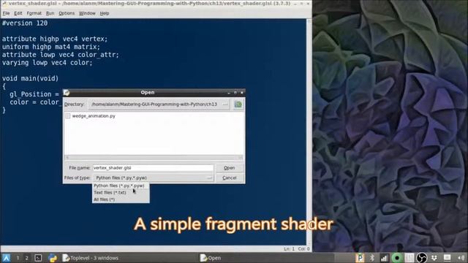This screenshot has height=263, width=468.
Task: Choose Text files (*.txt) from dropdown list
Action: tap(110, 193)
